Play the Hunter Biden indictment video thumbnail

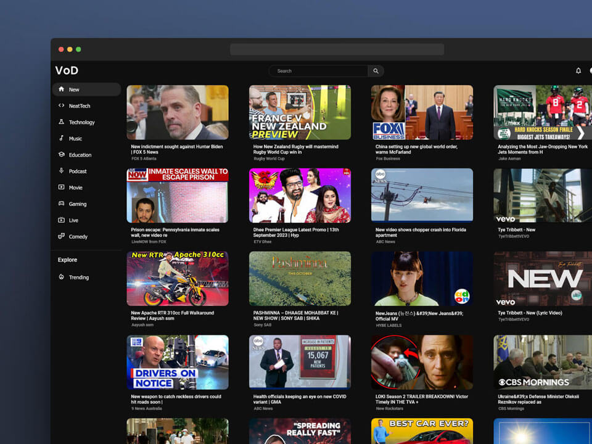coord(178,112)
